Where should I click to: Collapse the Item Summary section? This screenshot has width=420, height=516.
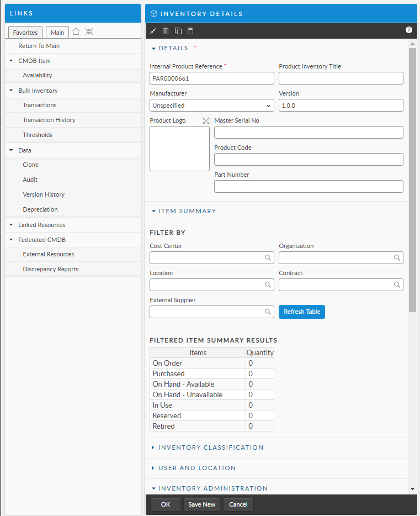tap(187, 211)
